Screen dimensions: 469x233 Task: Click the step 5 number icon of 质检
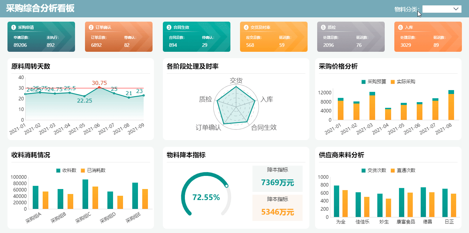[323, 27]
